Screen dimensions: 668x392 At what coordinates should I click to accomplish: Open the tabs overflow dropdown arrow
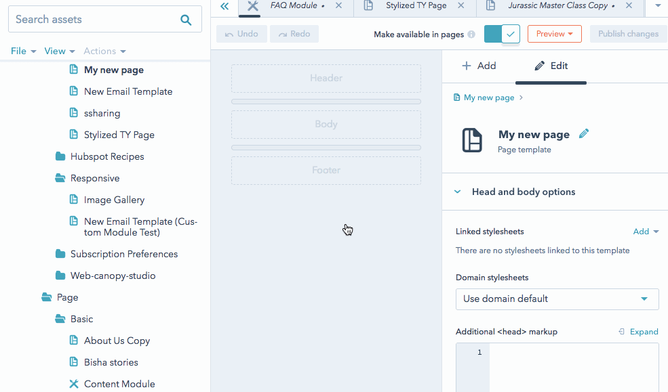pyautogui.click(x=658, y=5)
